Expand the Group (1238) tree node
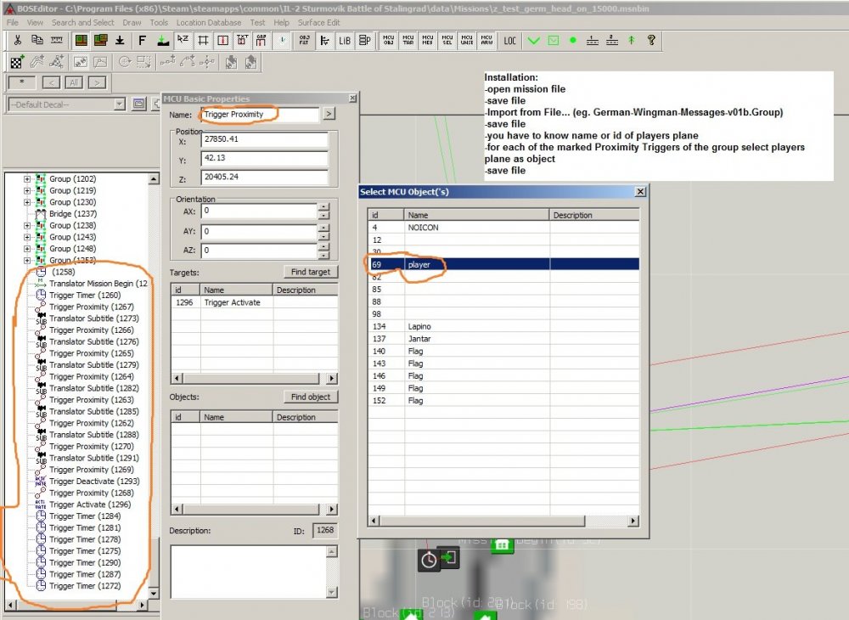Image resolution: width=849 pixels, height=620 pixels. [27, 226]
